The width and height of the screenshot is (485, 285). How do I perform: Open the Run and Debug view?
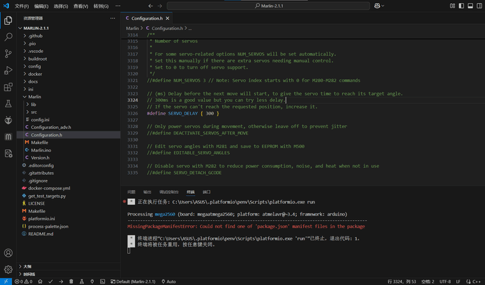pyautogui.click(x=8, y=71)
